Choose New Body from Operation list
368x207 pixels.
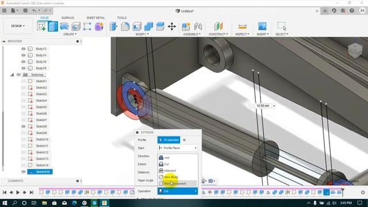pos(178,177)
